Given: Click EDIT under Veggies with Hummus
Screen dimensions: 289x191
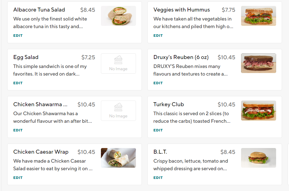Looking at the screenshot, I should click(158, 36).
